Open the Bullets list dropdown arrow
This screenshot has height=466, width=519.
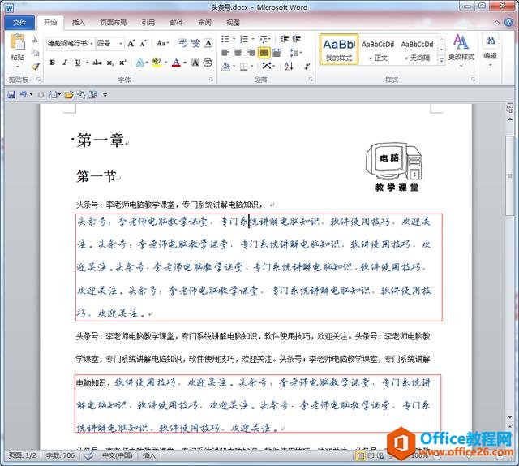[234, 39]
